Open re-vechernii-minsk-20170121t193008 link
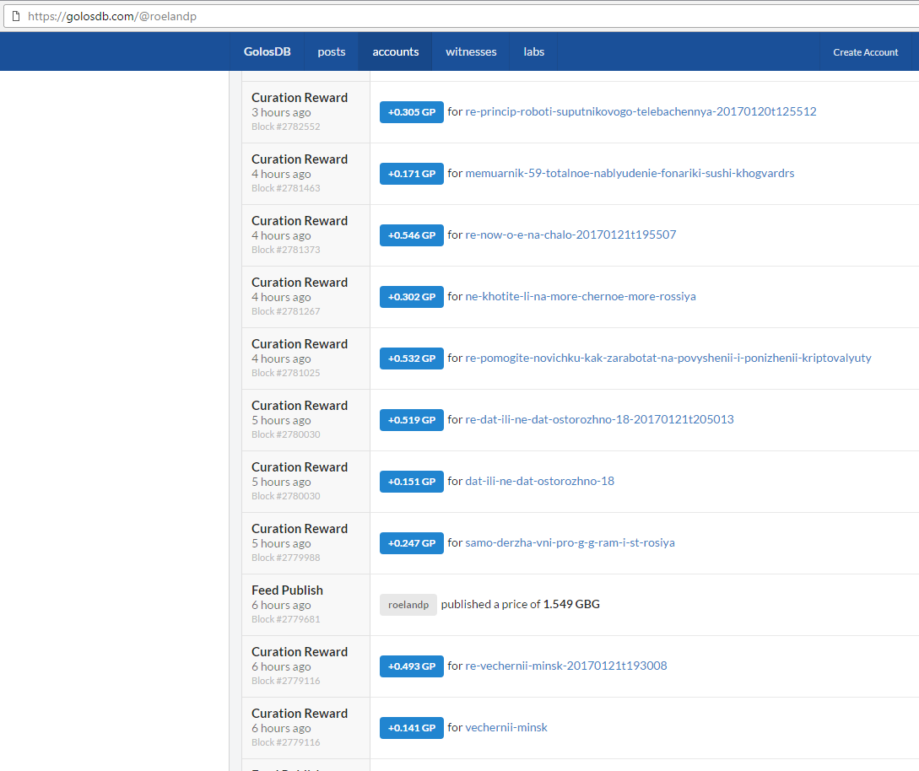Image resolution: width=919 pixels, height=771 pixels. [565, 666]
